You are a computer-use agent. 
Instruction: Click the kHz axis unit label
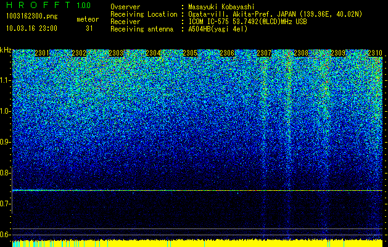[x=6, y=50]
